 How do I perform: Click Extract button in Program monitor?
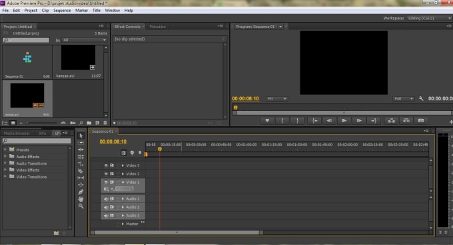pyautogui.click(x=406, y=121)
